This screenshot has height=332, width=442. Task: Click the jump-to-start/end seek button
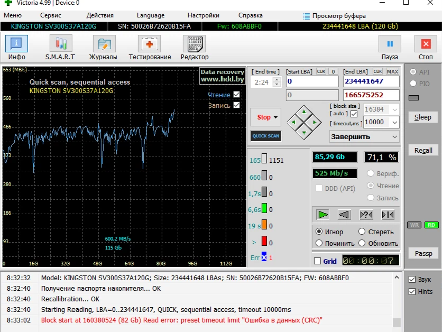point(388,215)
